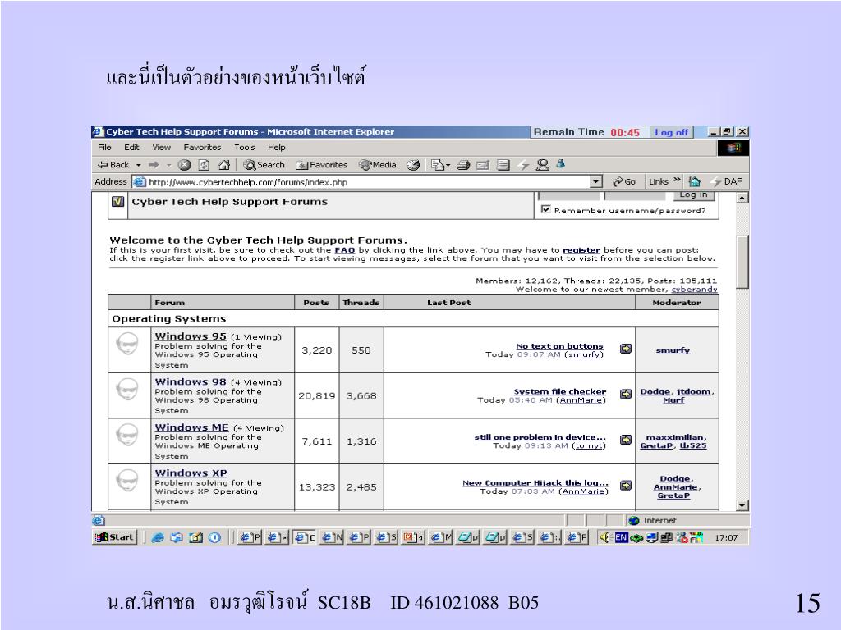Go to last post icon for Windows XP
This screenshot has height=630, width=841.
[625, 485]
